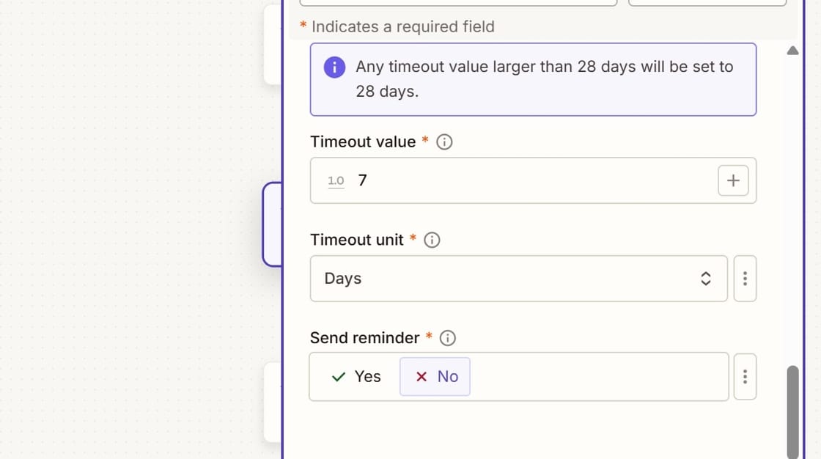Click the red asterisk next to Timeout value
This screenshot has width=821, height=459.
click(424, 142)
